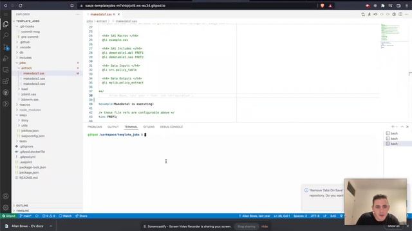The image size is (412, 231).
Task: Click the sync changes icon in status bar
Action: [37, 216]
